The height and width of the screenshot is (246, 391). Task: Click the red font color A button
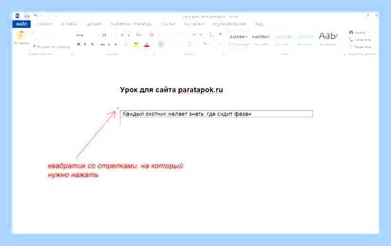pos(146,45)
